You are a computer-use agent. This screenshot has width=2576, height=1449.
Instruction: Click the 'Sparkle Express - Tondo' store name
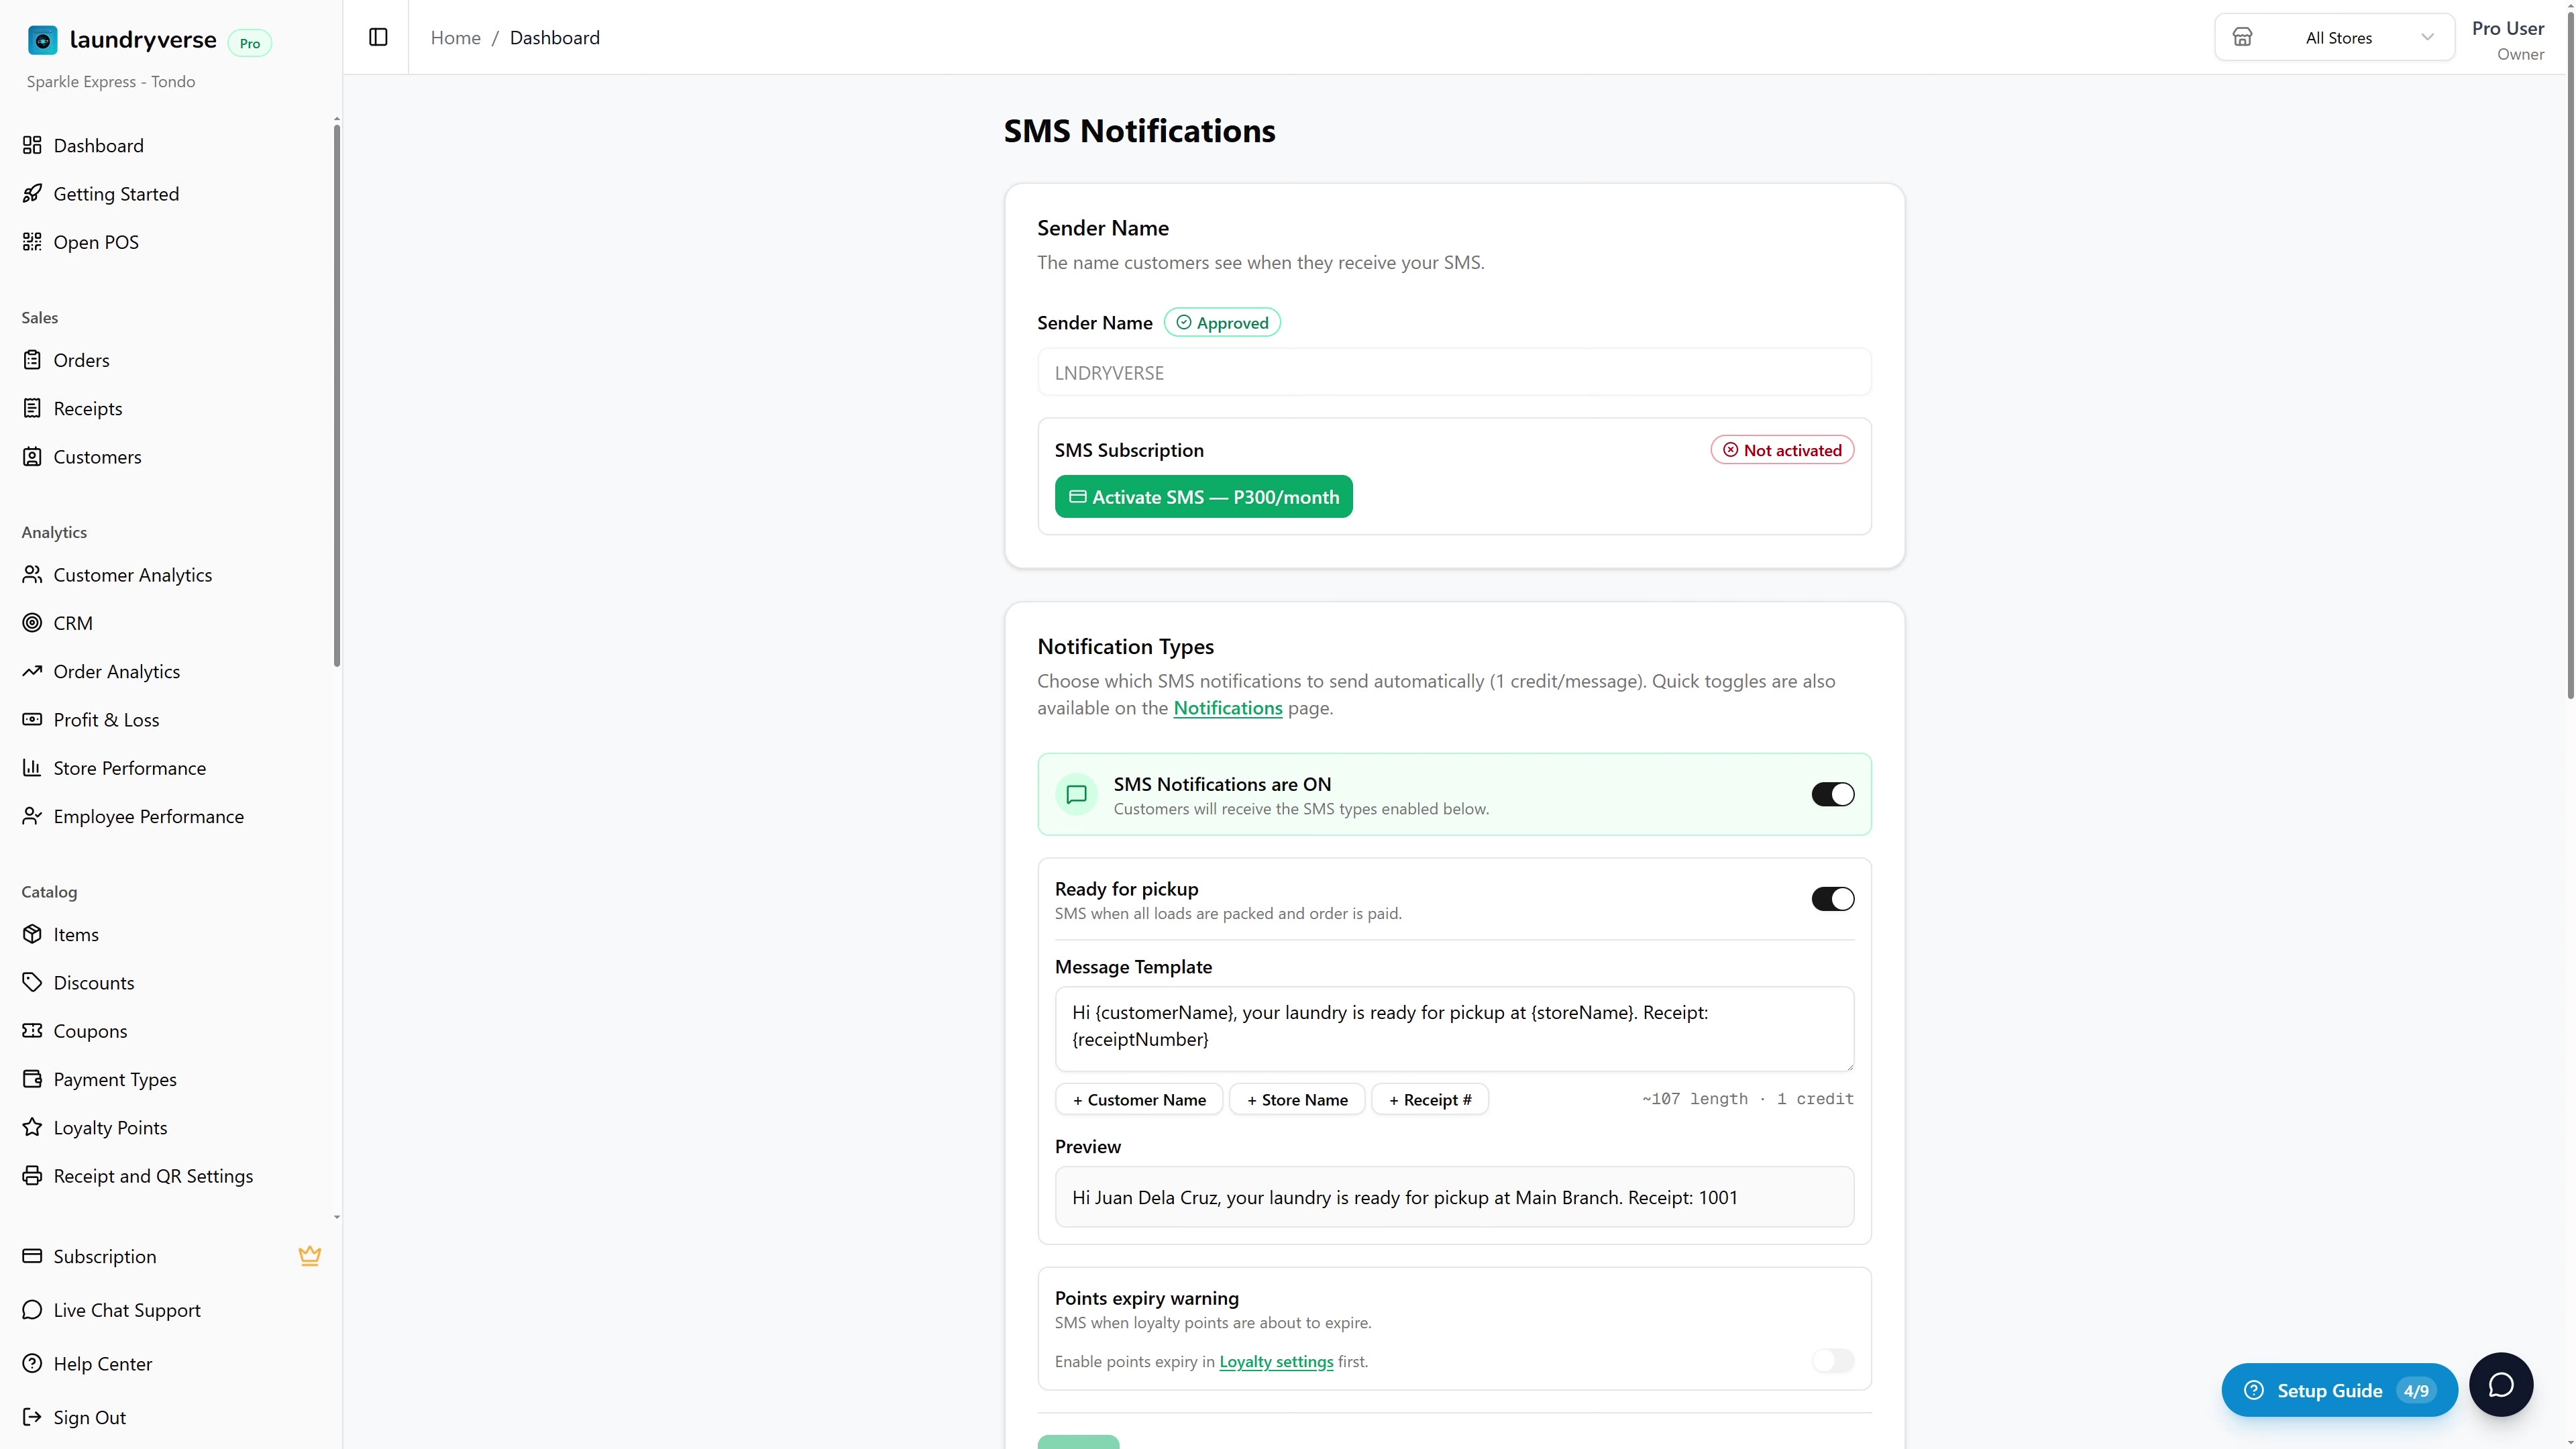[111, 82]
